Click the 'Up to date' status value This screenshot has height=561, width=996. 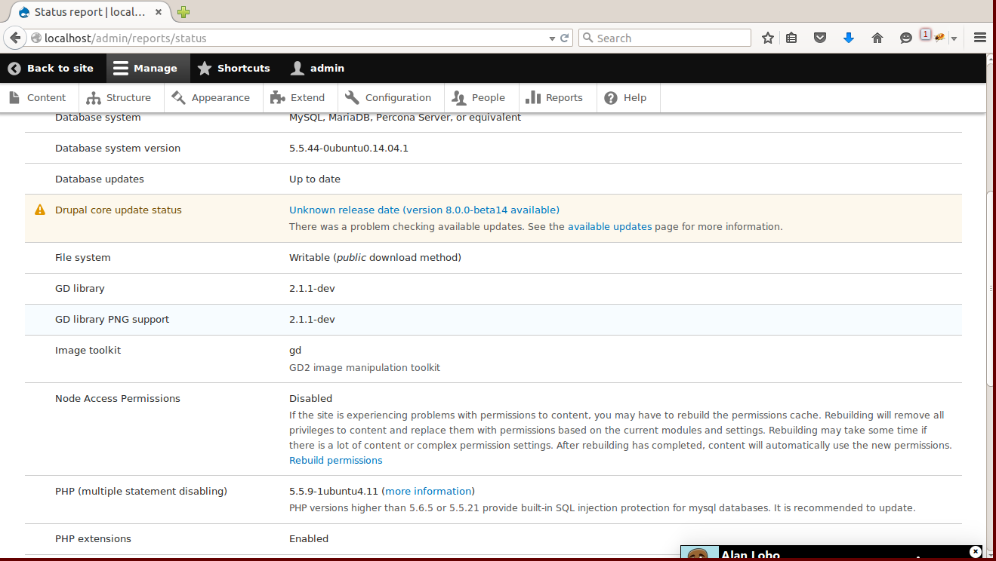315,179
